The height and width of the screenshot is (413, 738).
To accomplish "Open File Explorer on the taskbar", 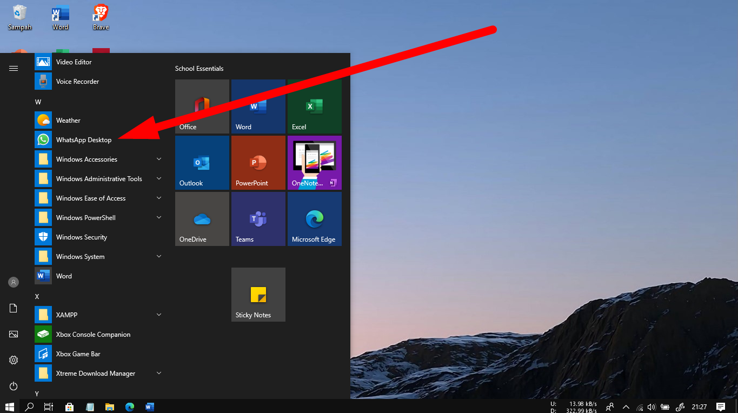I will click(x=110, y=407).
